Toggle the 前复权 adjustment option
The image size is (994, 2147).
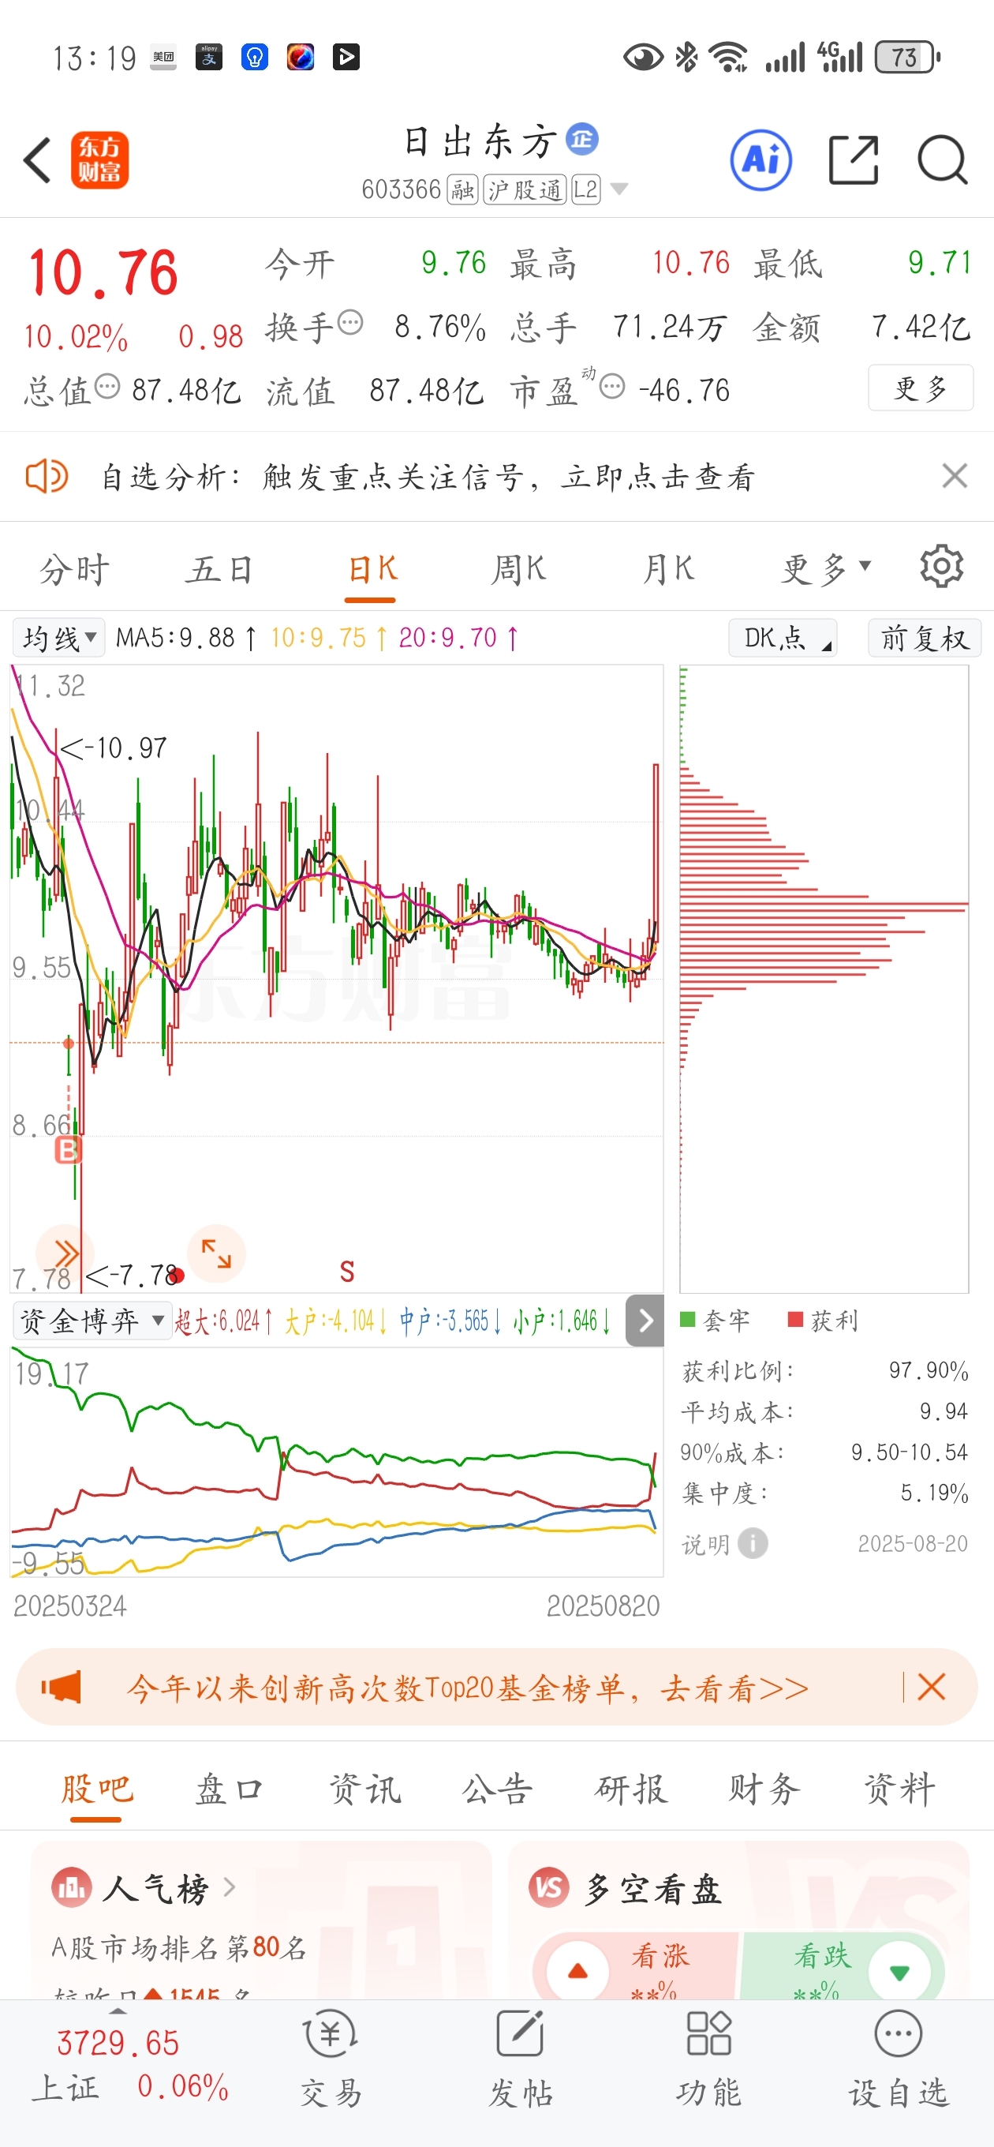(x=924, y=638)
